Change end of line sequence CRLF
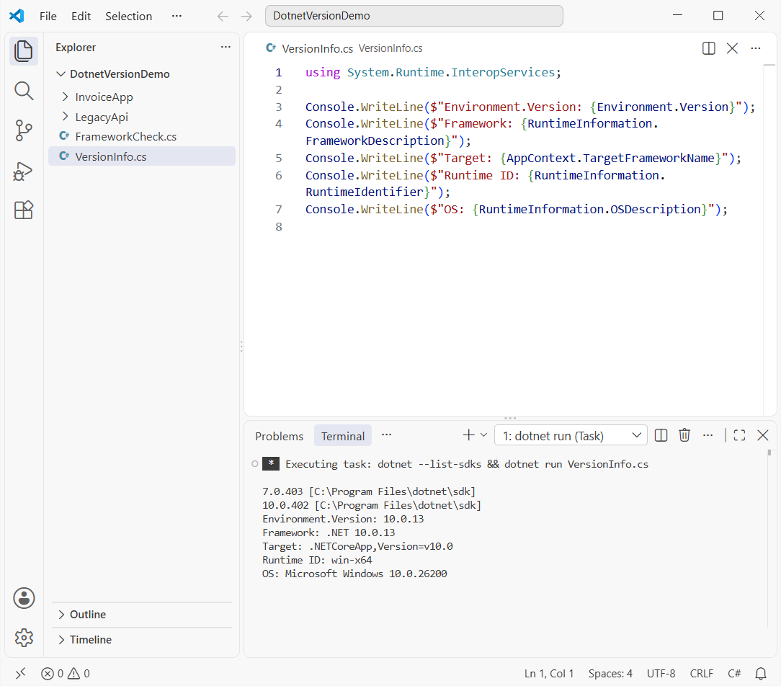This screenshot has height=686, width=781. click(x=701, y=674)
